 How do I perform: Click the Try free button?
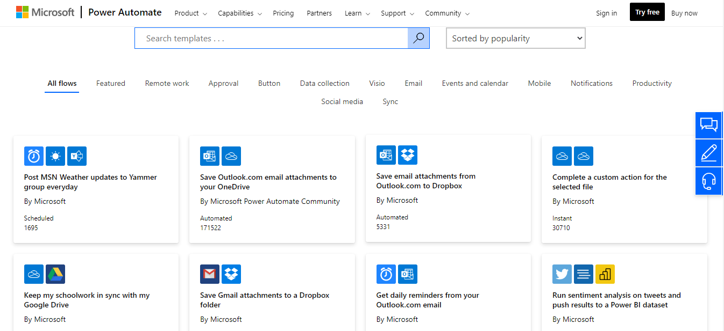pos(647,11)
